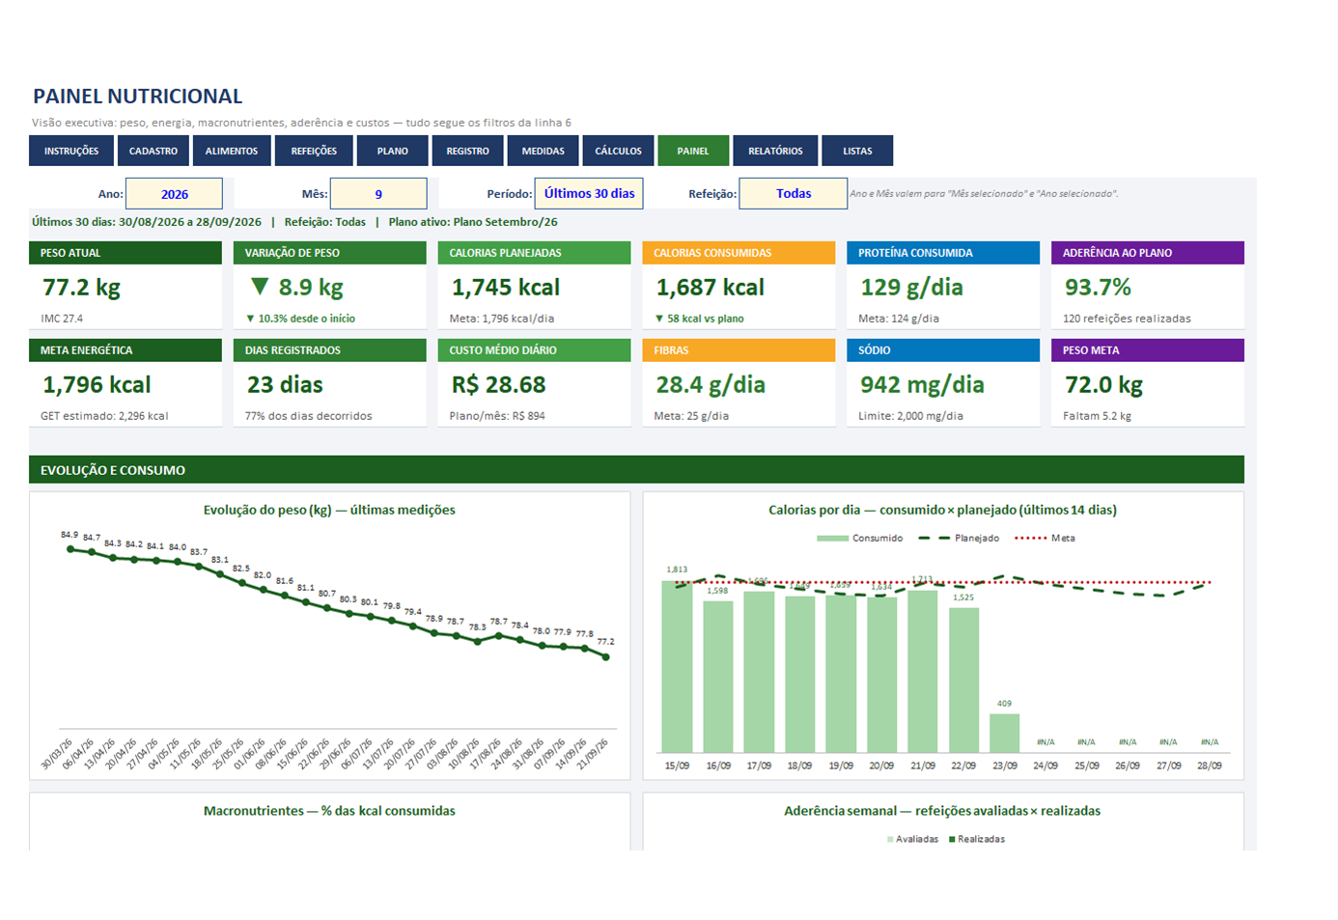Select the PLANO navigation button
This screenshot has height=920, width=1338.
tap(393, 151)
